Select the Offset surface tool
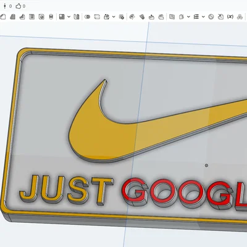Screen dimensions: 247x247 172,17
